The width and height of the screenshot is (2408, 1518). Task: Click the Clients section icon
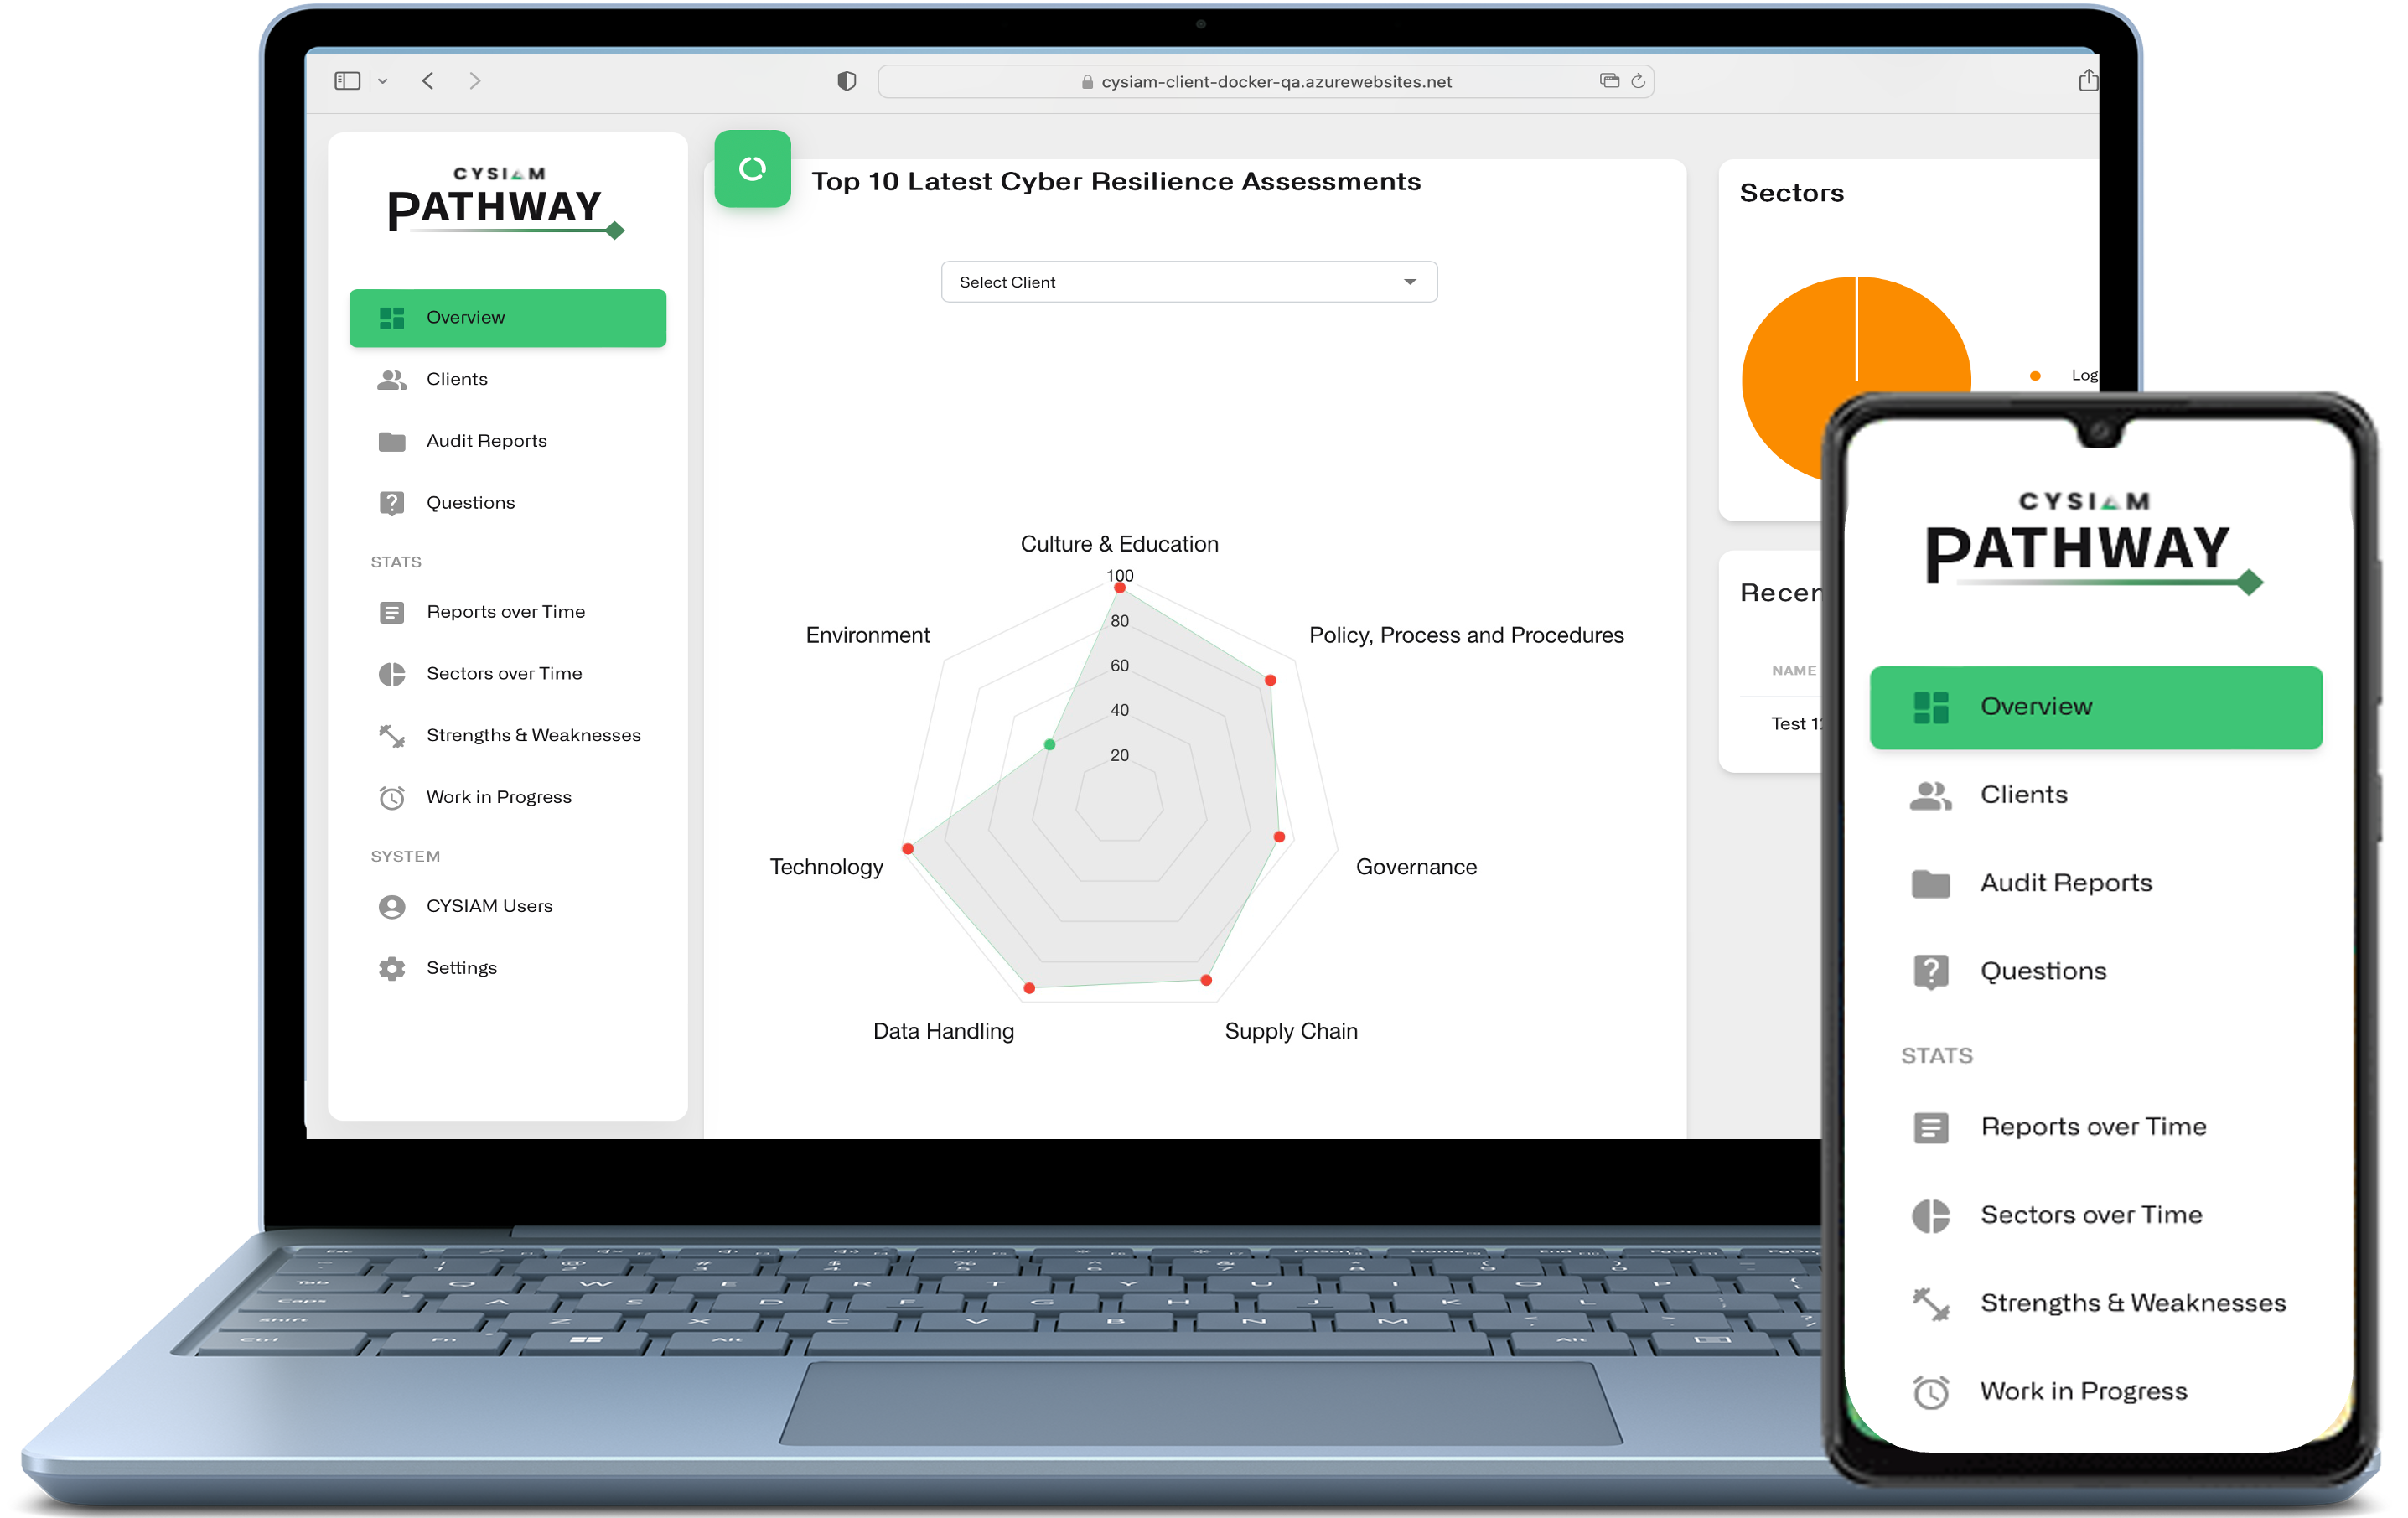[x=391, y=380]
